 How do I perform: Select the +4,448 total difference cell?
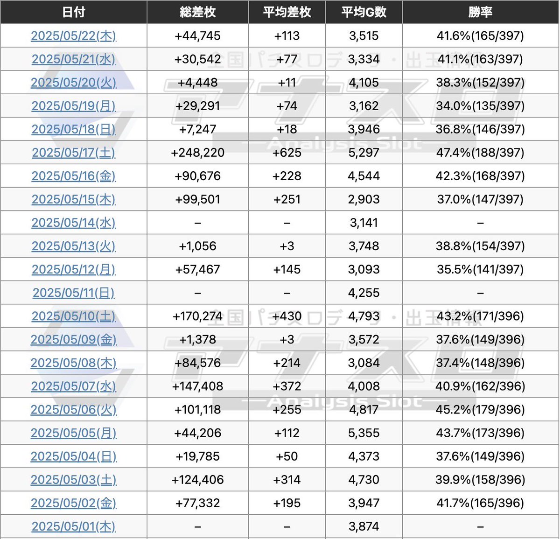198,83
